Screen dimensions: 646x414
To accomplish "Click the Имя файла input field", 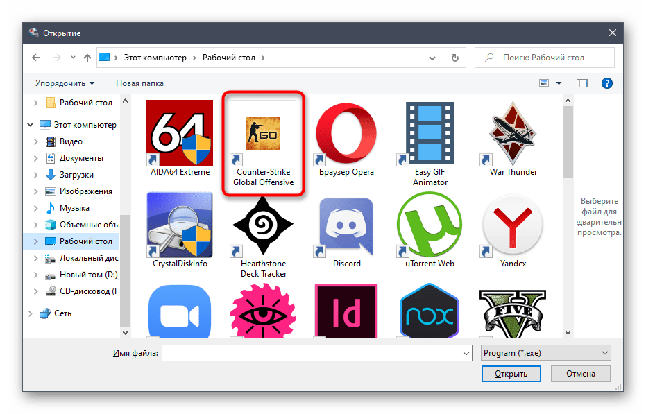I will (316, 353).
